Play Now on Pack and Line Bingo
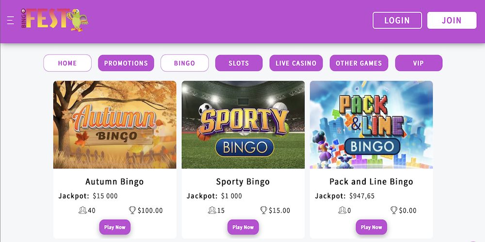The height and width of the screenshot is (242, 485). 371,227
